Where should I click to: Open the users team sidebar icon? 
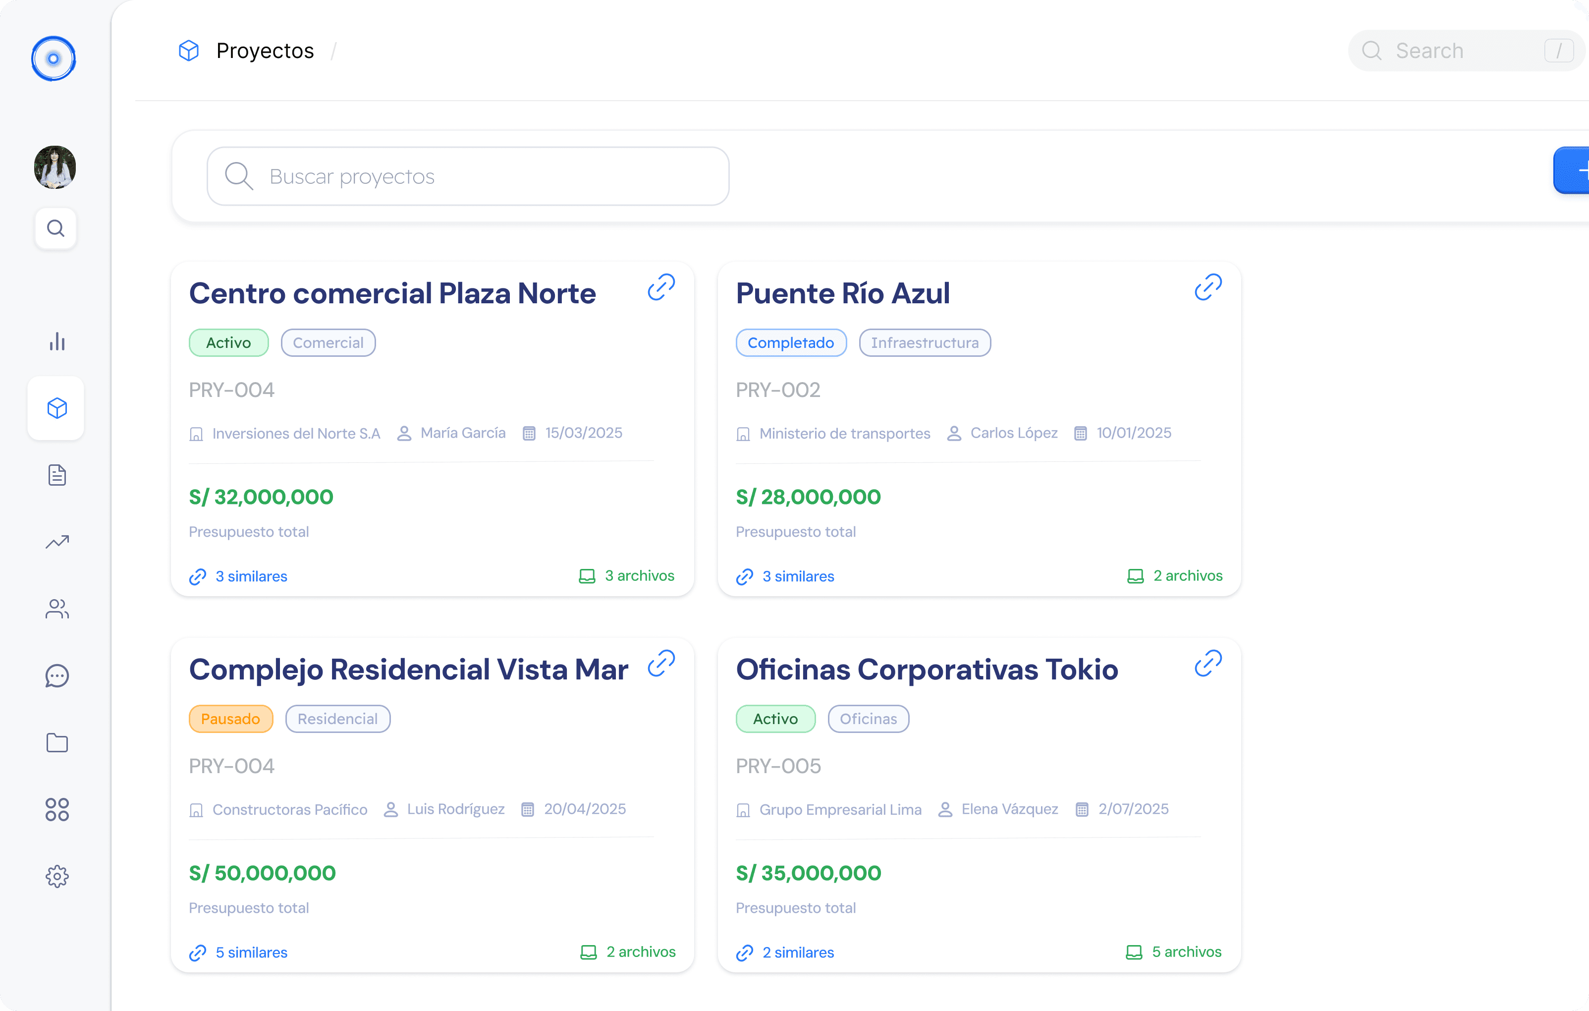[x=57, y=609]
